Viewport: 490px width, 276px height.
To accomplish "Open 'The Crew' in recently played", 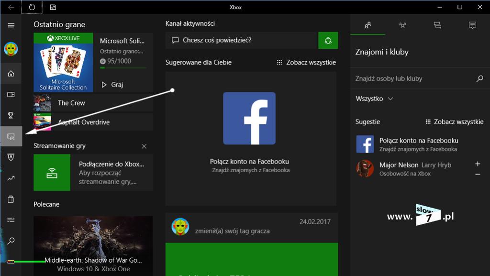I will [x=93, y=103].
